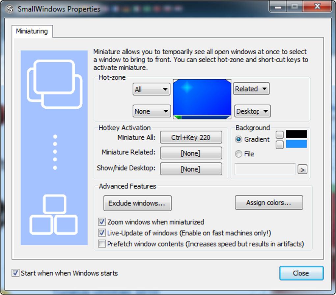
Task: Click the hot-zone preview thumbnail
Action: click(202, 98)
